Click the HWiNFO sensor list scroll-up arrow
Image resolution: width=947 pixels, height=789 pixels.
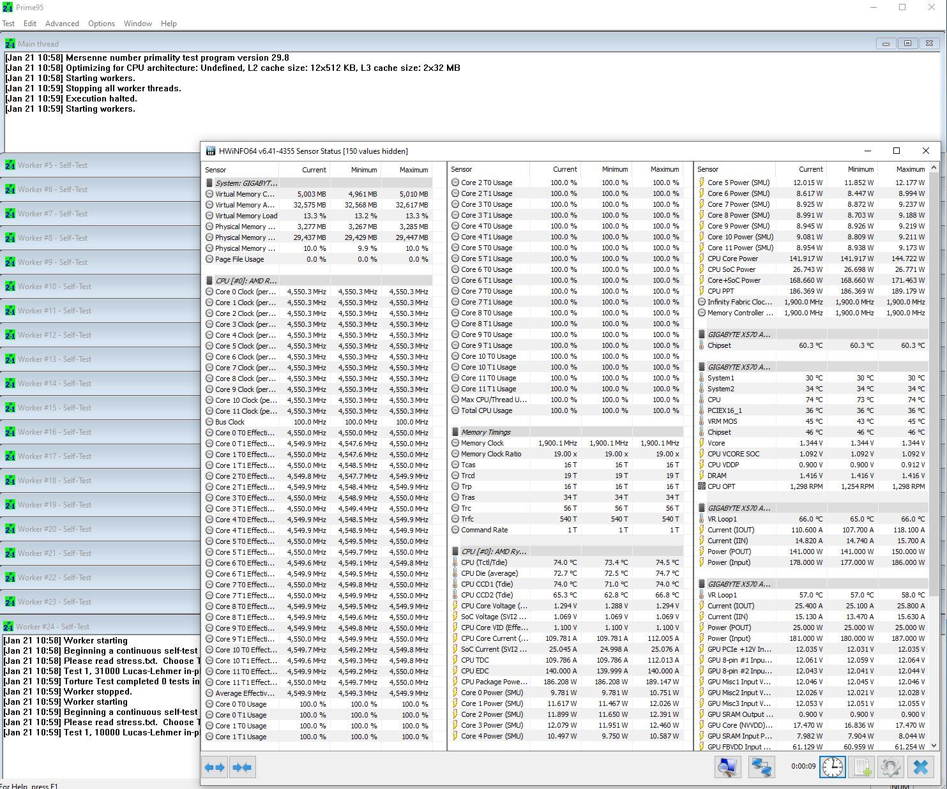pos(935,169)
